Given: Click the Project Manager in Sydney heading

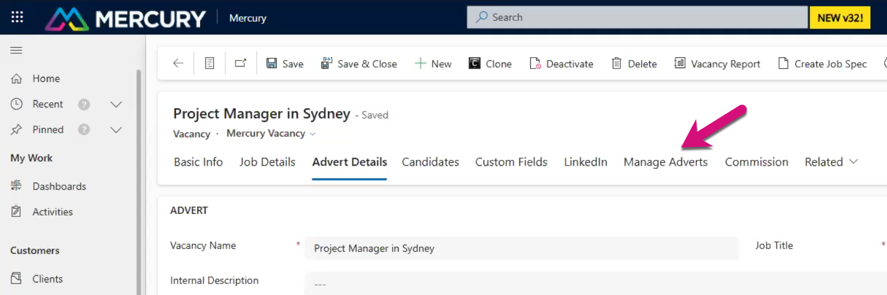Looking at the screenshot, I should (261, 114).
